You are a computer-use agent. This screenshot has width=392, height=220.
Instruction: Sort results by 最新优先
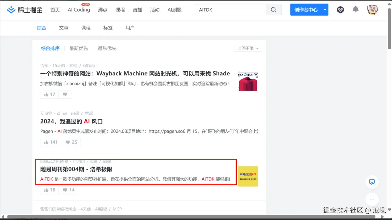click(x=79, y=48)
